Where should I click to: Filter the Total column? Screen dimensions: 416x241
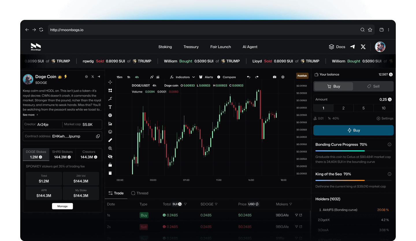[185, 204]
